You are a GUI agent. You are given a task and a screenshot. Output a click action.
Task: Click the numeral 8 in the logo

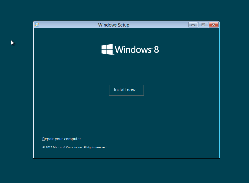click(x=156, y=50)
